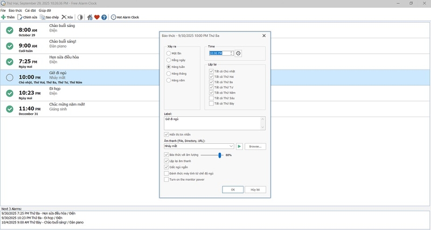The image size is (431, 230).
Task: Click next alarm entry 9/30/2025 7:25 PM
Action: (38, 213)
